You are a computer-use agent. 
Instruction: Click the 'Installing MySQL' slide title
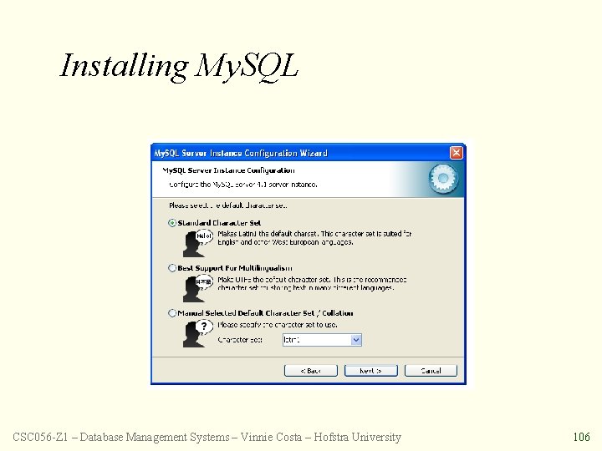coord(179,66)
